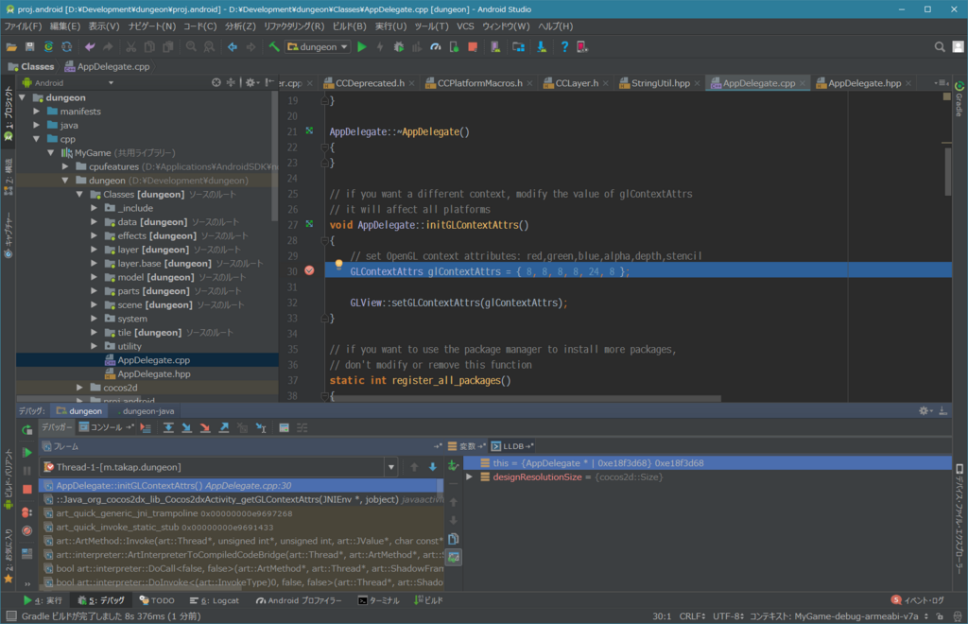Viewport: 968px width, 624px height.
Task: Click the editor vertical scrollbar
Action: (x=946, y=170)
